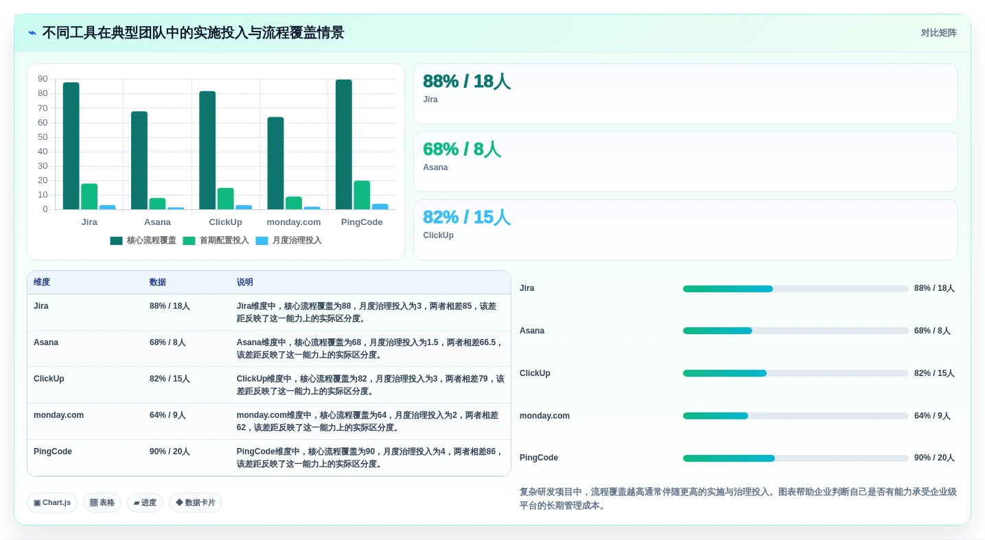Click the monday.com x-axis label
985x540 pixels.
pyautogui.click(x=294, y=222)
